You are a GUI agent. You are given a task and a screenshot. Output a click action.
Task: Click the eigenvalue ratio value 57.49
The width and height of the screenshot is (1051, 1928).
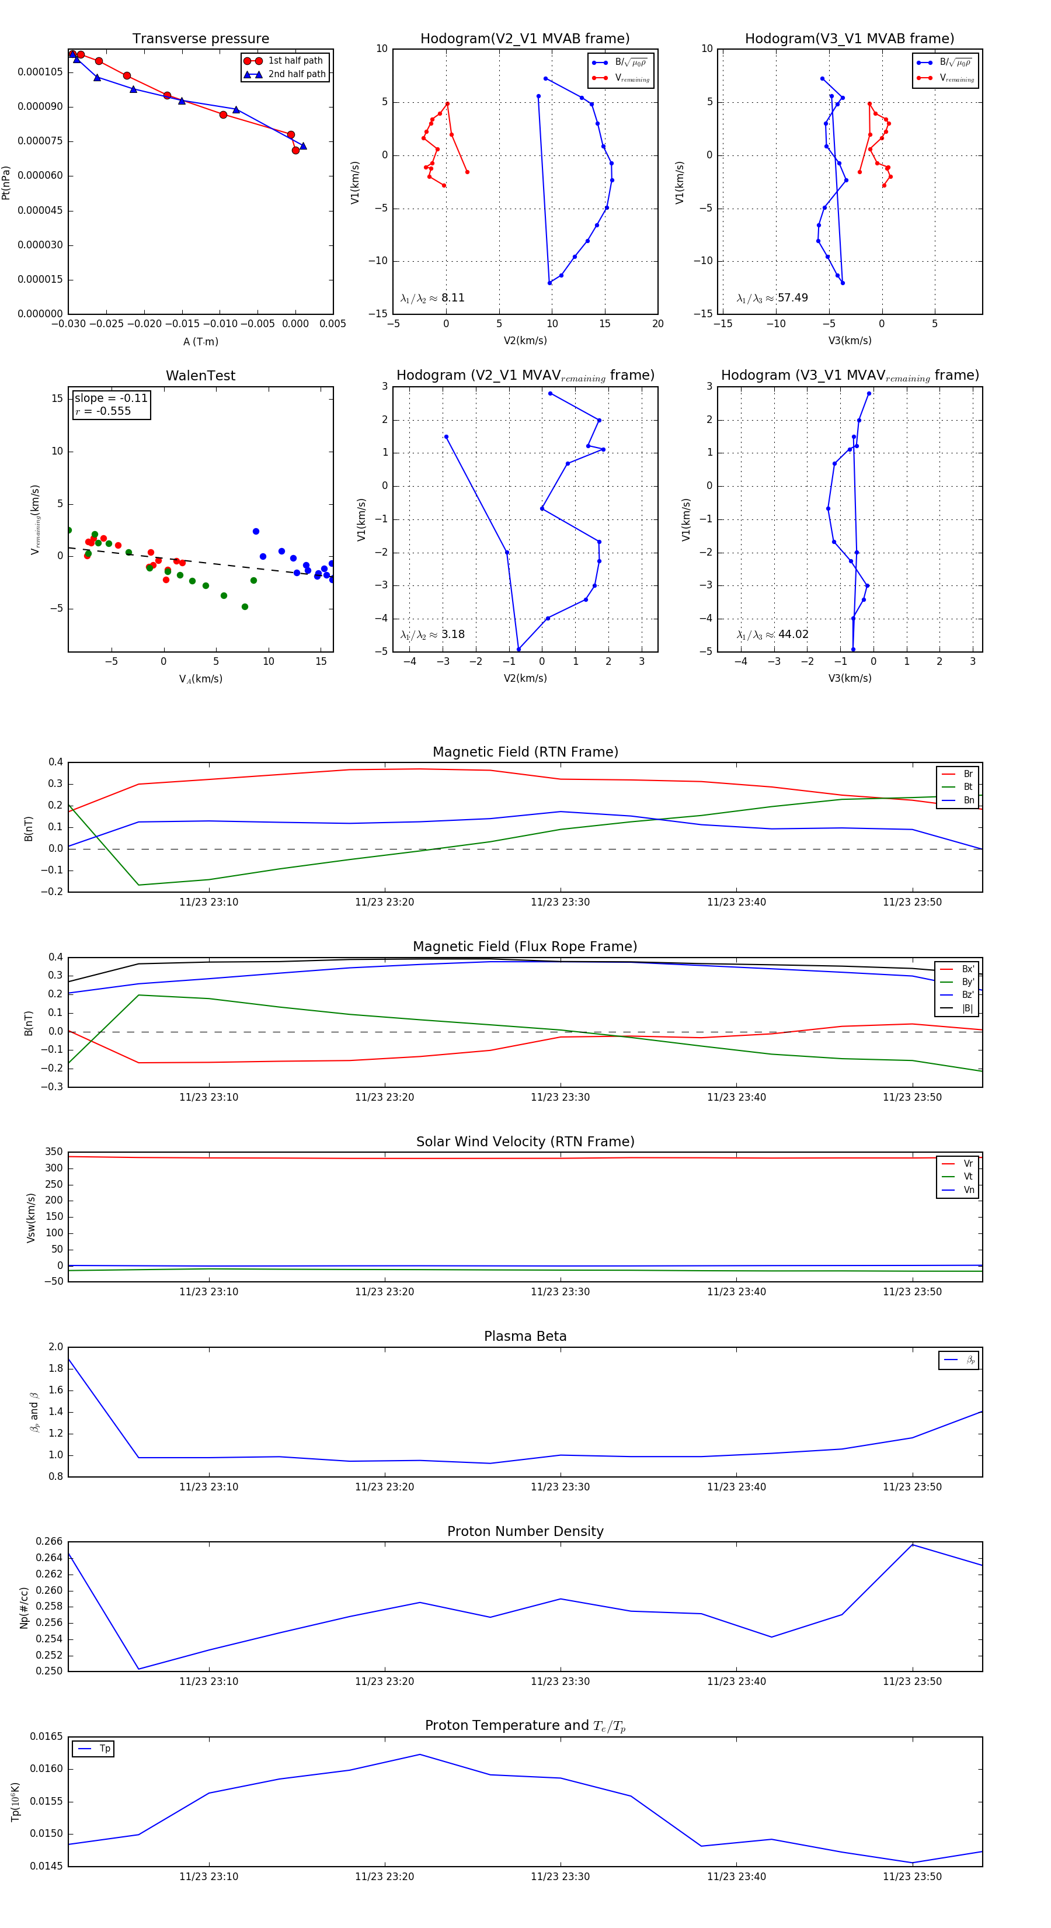point(793,298)
